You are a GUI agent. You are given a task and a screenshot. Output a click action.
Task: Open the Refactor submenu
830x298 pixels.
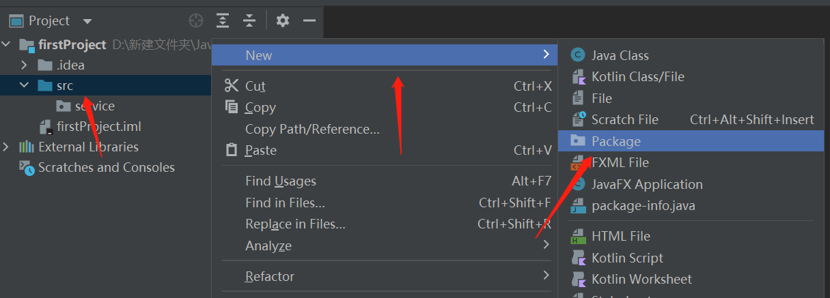(x=270, y=276)
